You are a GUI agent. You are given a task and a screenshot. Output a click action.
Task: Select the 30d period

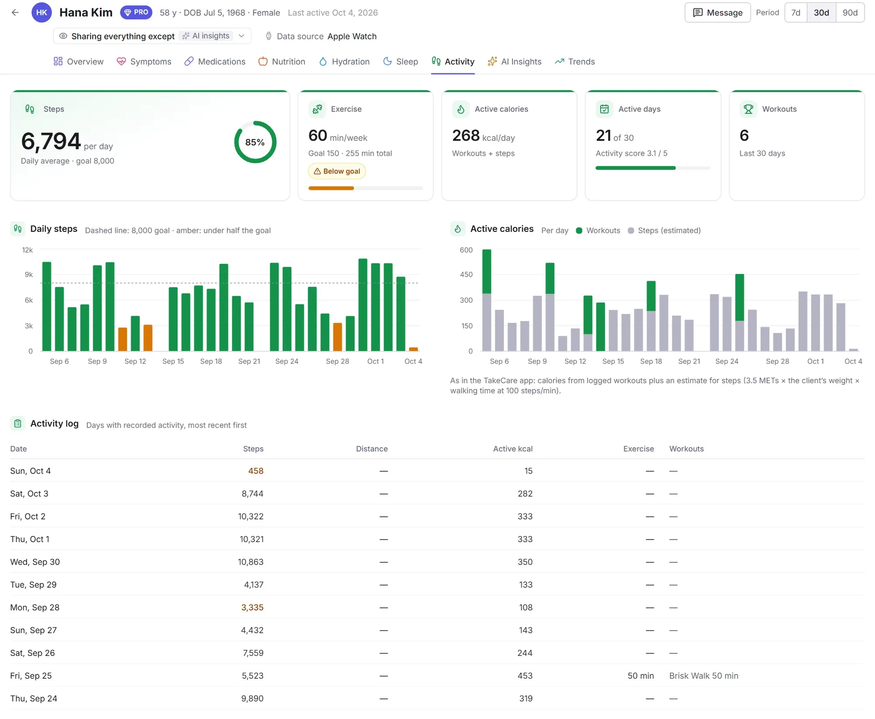coord(821,13)
